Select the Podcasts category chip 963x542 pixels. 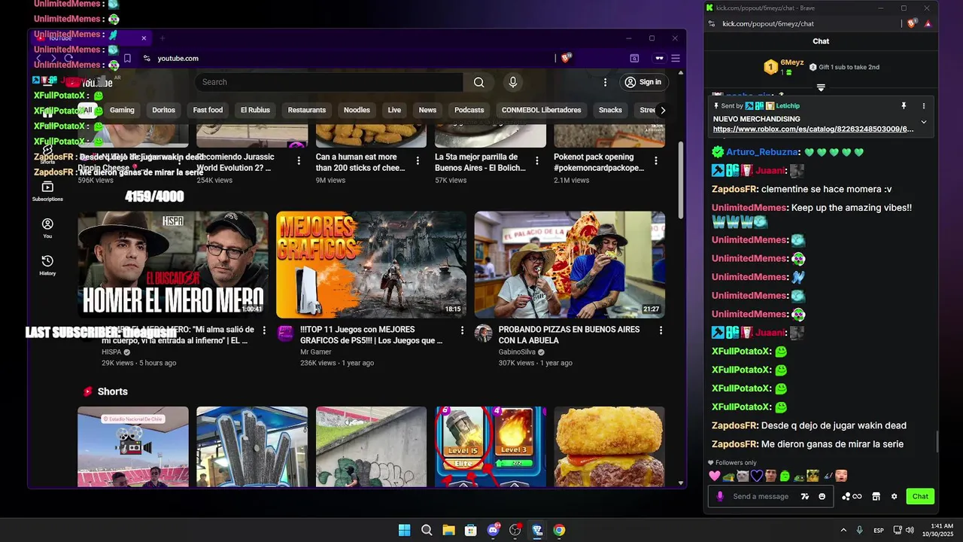point(469,110)
